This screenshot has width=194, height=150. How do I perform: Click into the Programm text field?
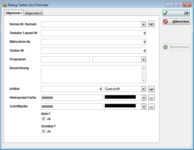point(65,60)
